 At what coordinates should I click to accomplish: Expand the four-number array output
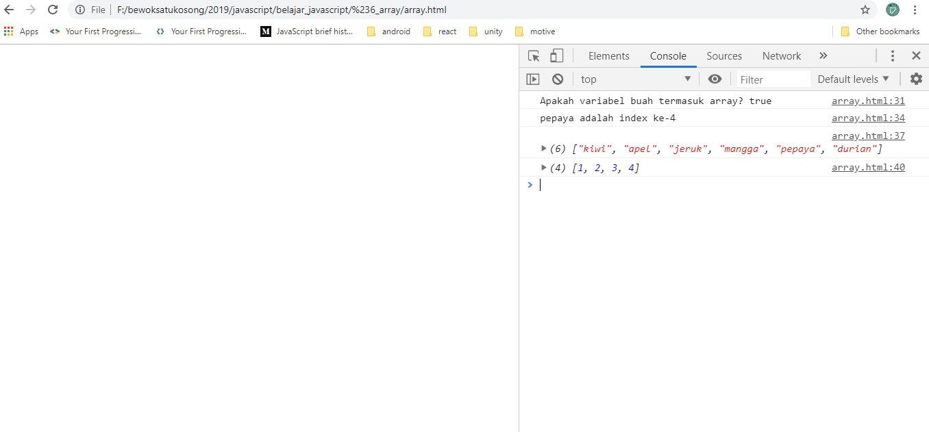[x=543, y=167]
